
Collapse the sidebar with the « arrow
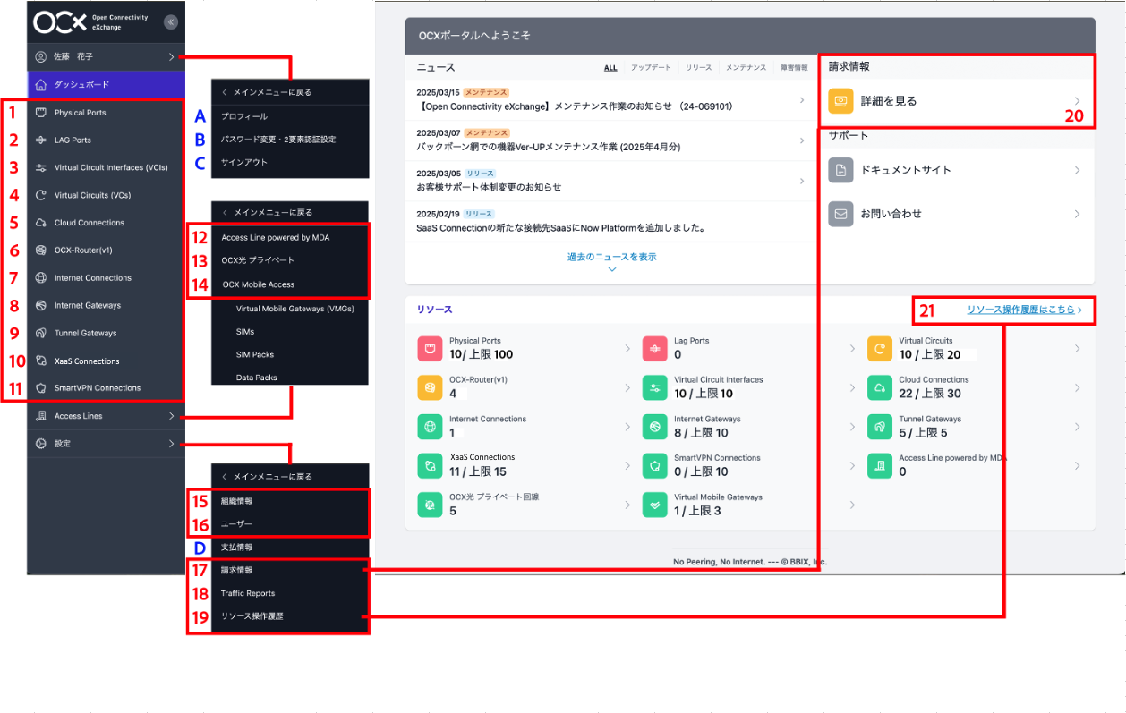[171, 21]
